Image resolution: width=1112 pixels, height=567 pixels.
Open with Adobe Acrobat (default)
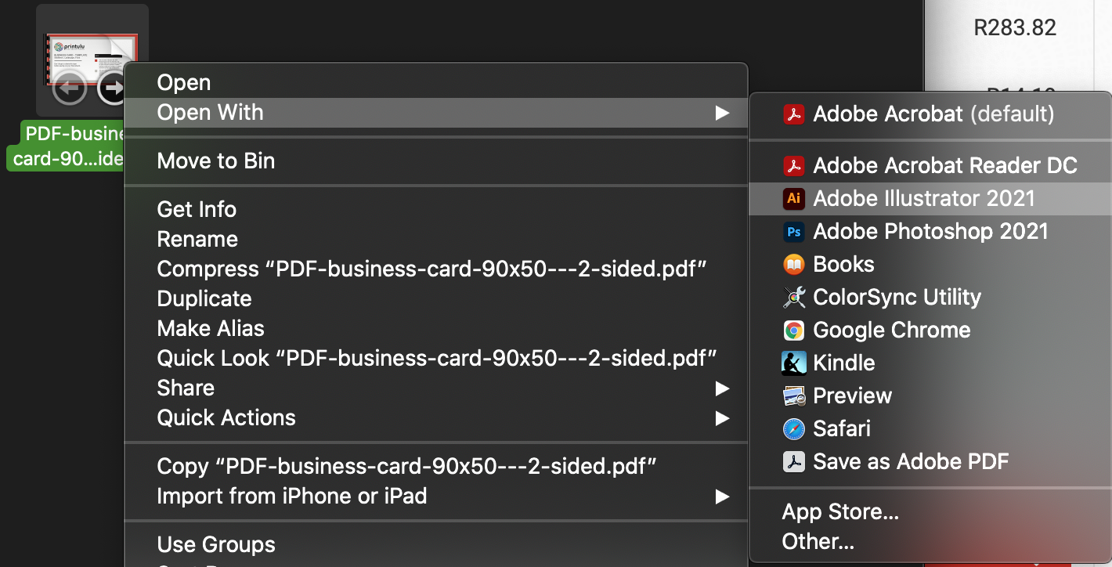930,114
